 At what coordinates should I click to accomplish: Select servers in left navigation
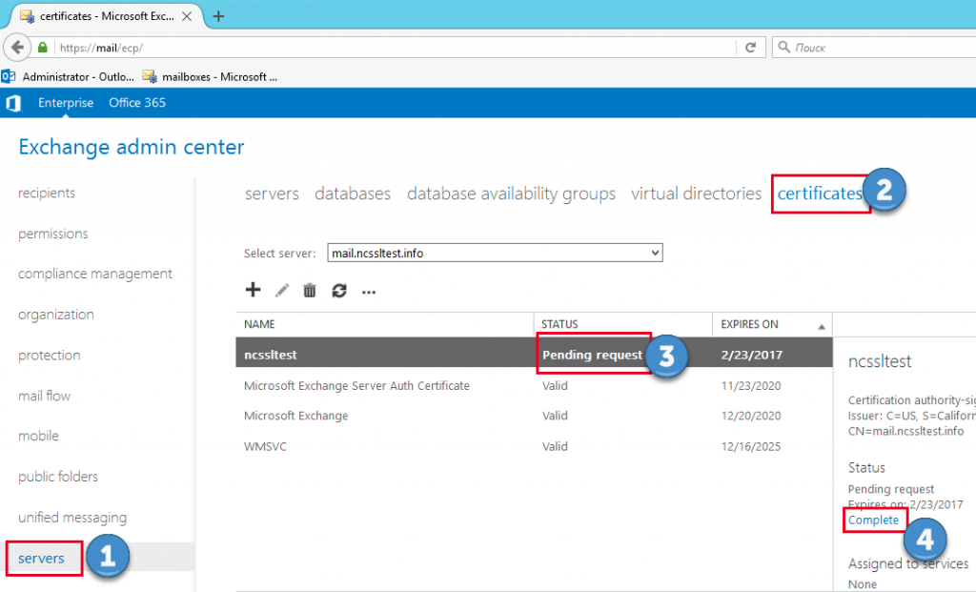tap(41, 559)
